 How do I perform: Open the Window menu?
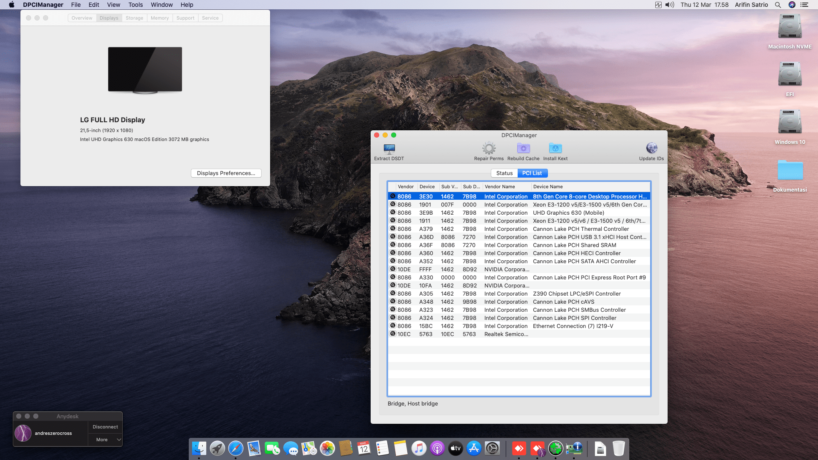(x=161, y=5)
